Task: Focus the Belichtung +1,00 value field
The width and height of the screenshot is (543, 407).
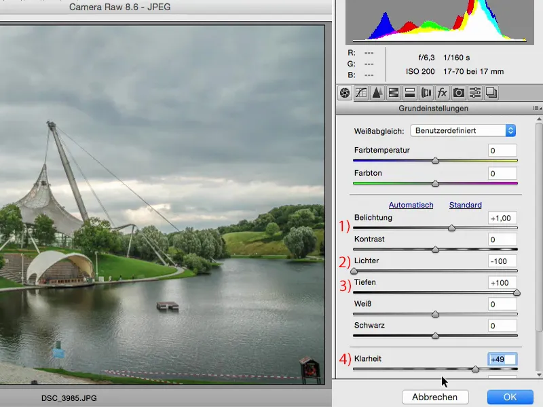Action: click(502, 218)
